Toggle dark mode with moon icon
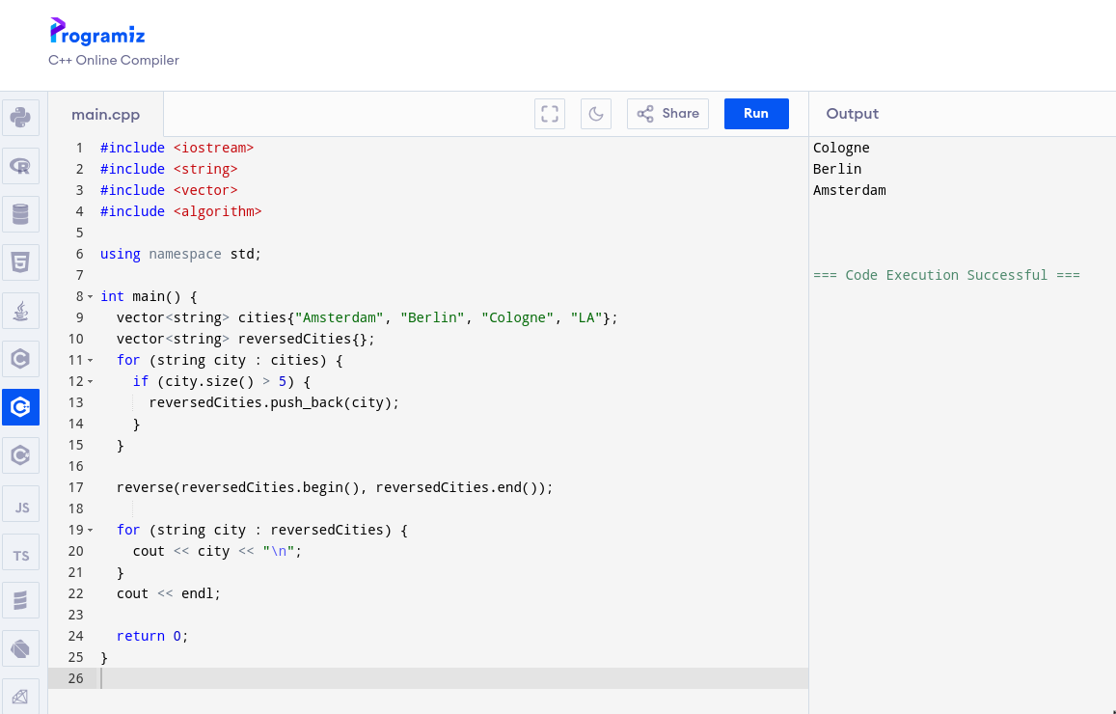 click(596, 114)
